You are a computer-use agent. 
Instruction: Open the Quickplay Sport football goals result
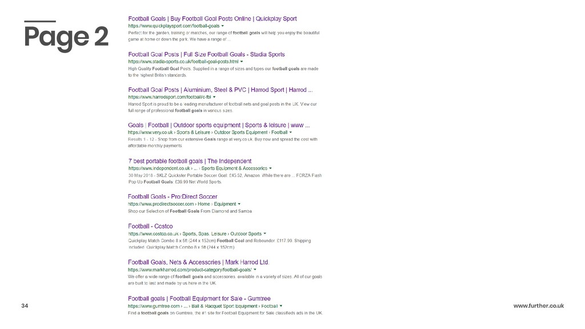213,19
